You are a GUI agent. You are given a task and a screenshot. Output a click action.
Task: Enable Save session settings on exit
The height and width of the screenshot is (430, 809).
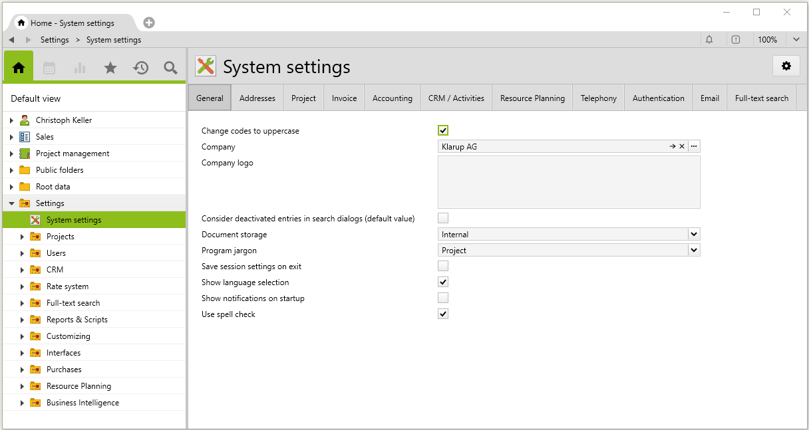pyautogui.click(x=443, y=266)
